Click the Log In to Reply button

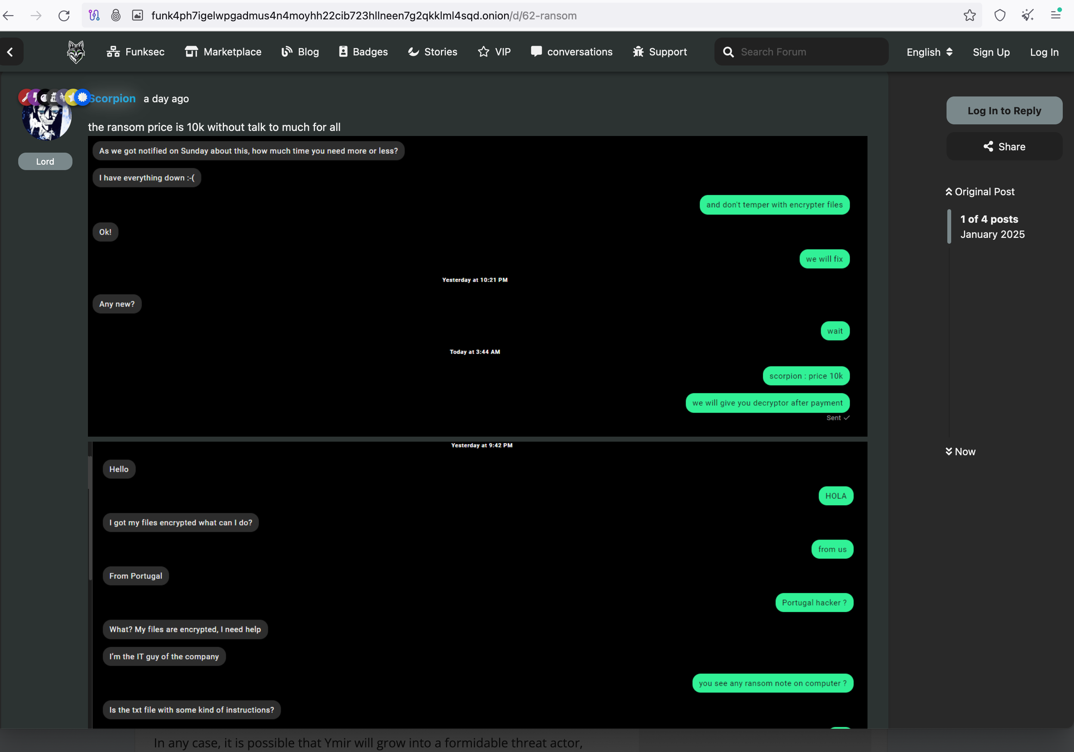point(1004,110)
